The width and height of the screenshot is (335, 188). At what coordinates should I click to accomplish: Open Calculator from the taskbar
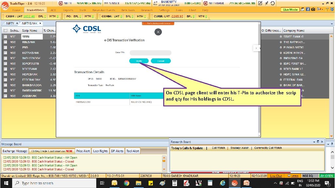coord(175,183)
